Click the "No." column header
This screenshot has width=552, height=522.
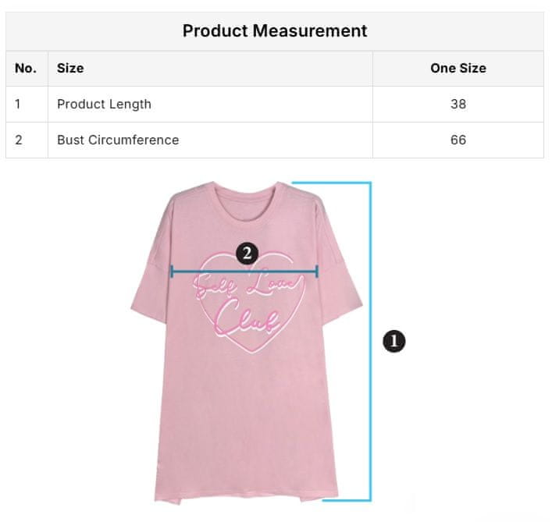(26, 69)
